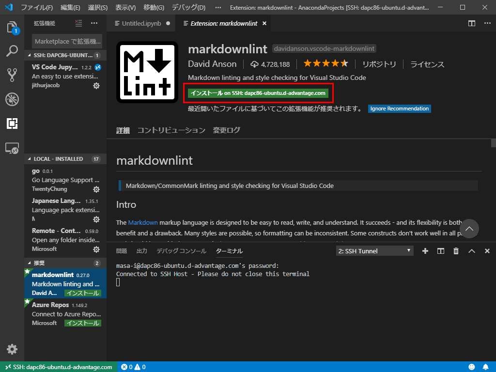Open the Markdown hyperlink in Intro
The height and width of the screenshot is (372, 496).
tap(143, 222)
